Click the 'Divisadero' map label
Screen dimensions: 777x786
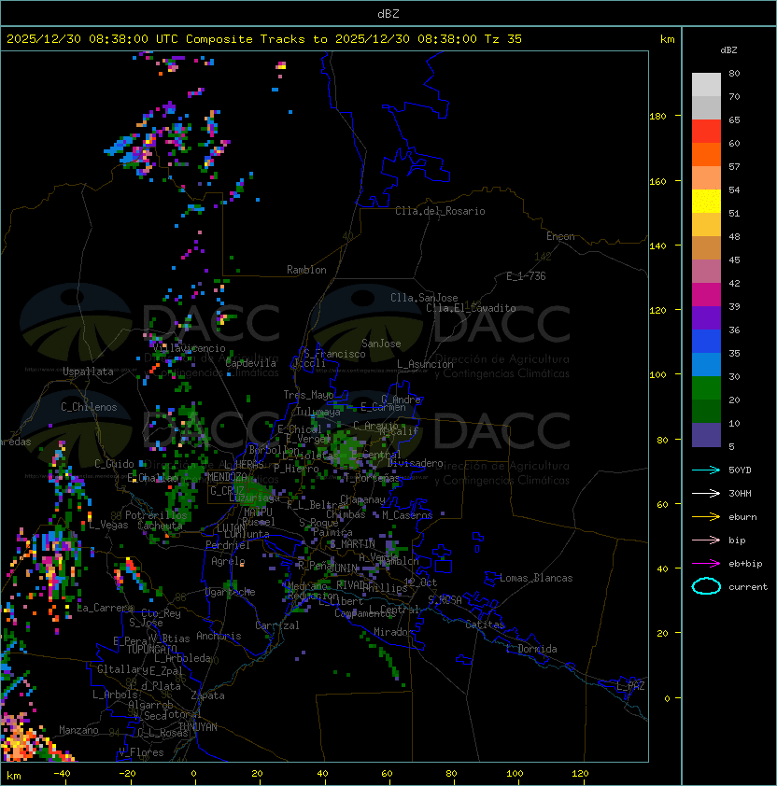(x=415, y=463)
